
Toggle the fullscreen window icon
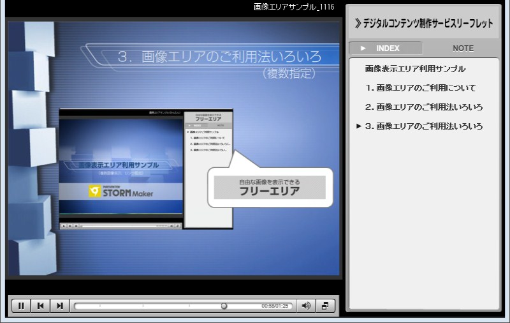(324, 306)
